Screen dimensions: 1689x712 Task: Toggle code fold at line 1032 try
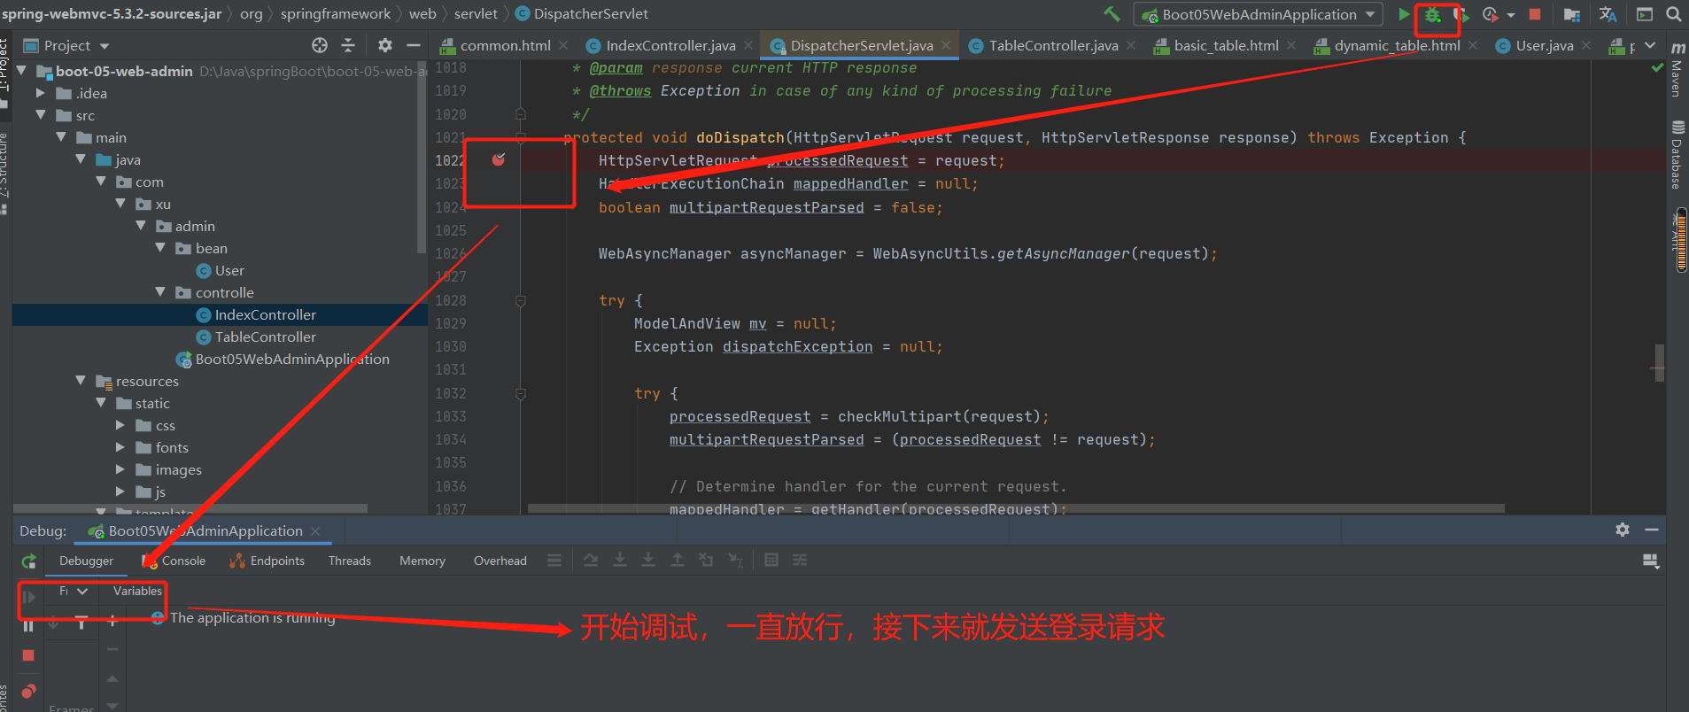coord(521,393)
